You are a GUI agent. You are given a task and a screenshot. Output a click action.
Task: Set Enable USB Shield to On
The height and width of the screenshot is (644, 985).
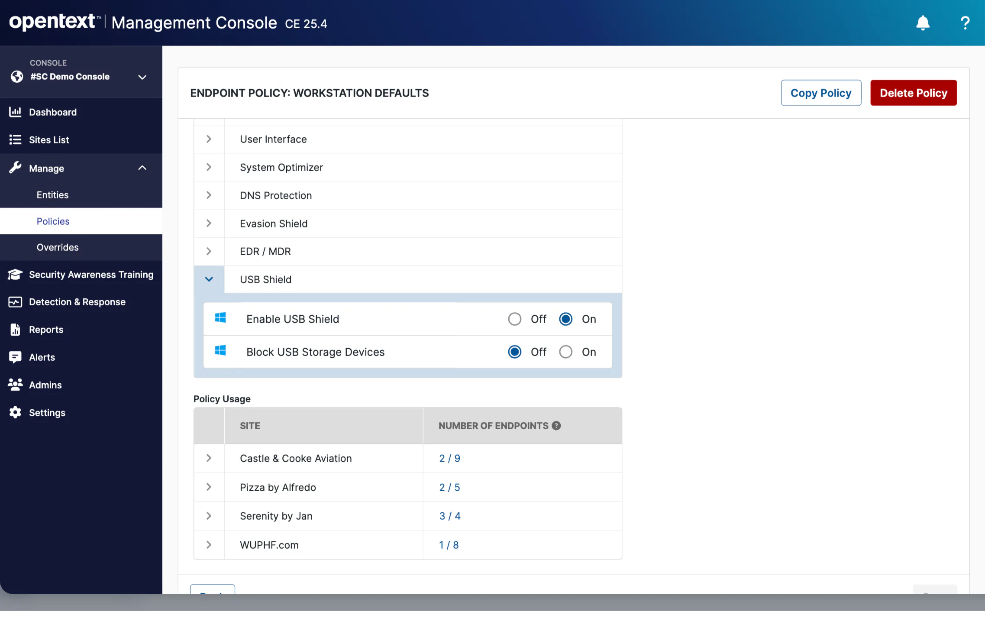(565, 319)
